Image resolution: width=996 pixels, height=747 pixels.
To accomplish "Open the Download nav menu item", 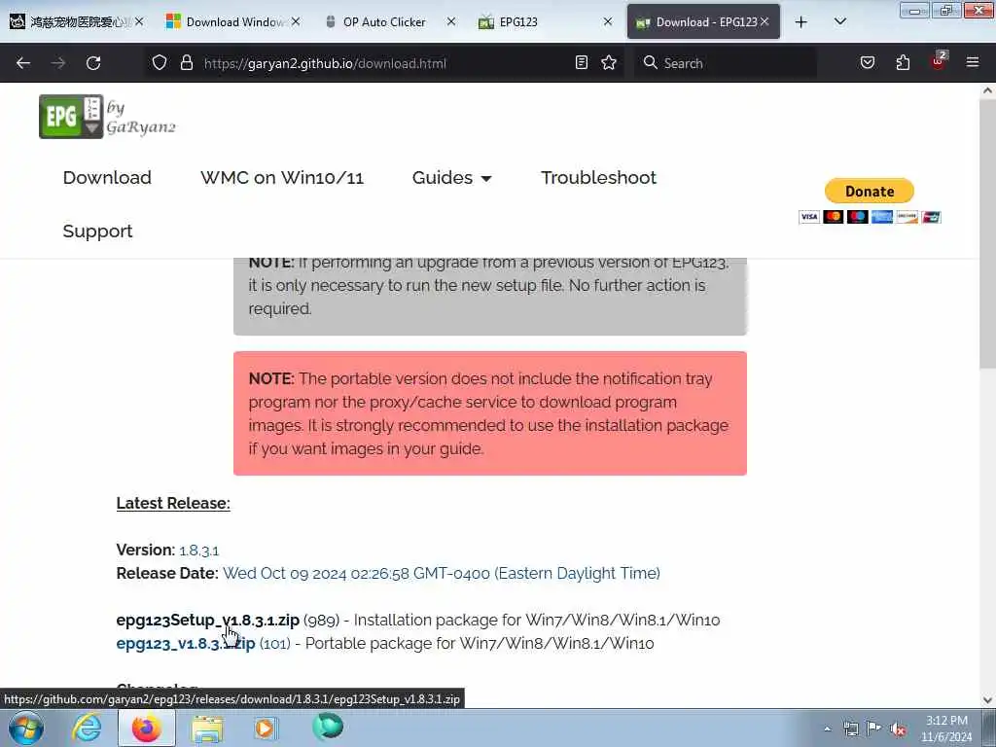I will tap(107, 177).
